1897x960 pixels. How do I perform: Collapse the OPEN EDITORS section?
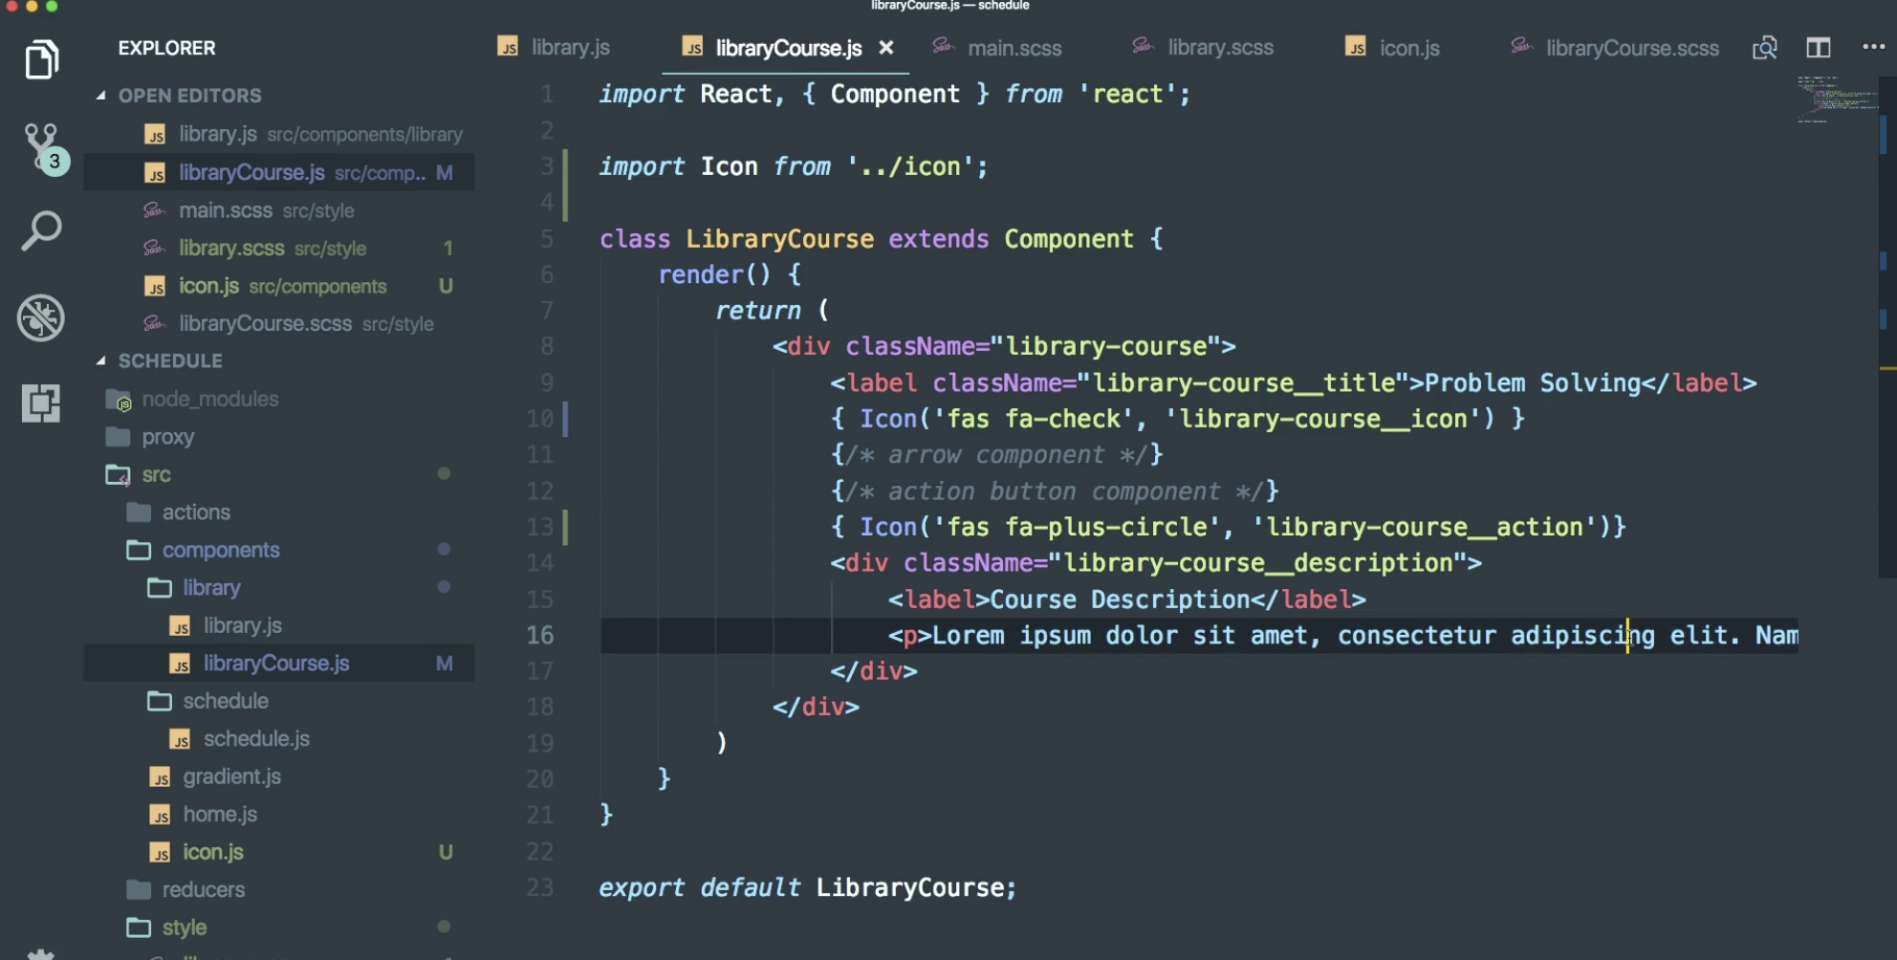pyautogui.click(x=179, y=96)
